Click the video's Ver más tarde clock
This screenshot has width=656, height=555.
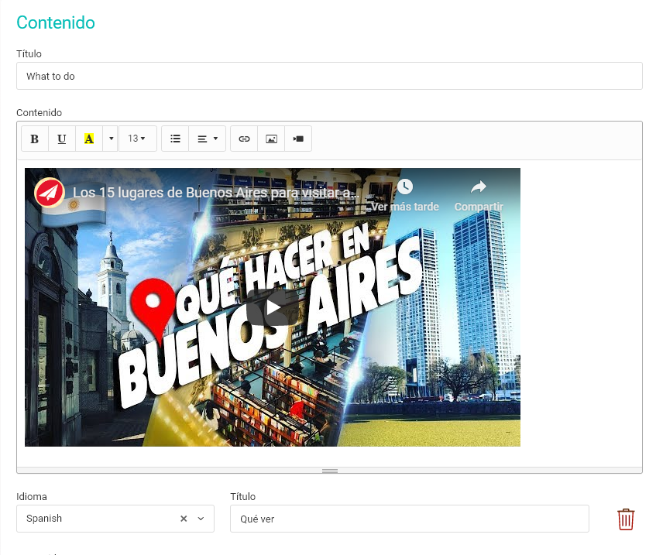(x=404, y=187)
